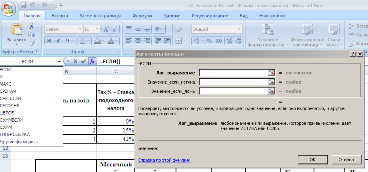
Task: Open the Формулы tab
Action: pyautogui.click(x=142, y=16)
